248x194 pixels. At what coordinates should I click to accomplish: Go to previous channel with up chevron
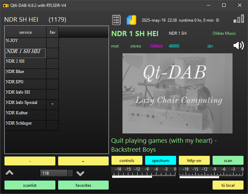click(10, 173)
